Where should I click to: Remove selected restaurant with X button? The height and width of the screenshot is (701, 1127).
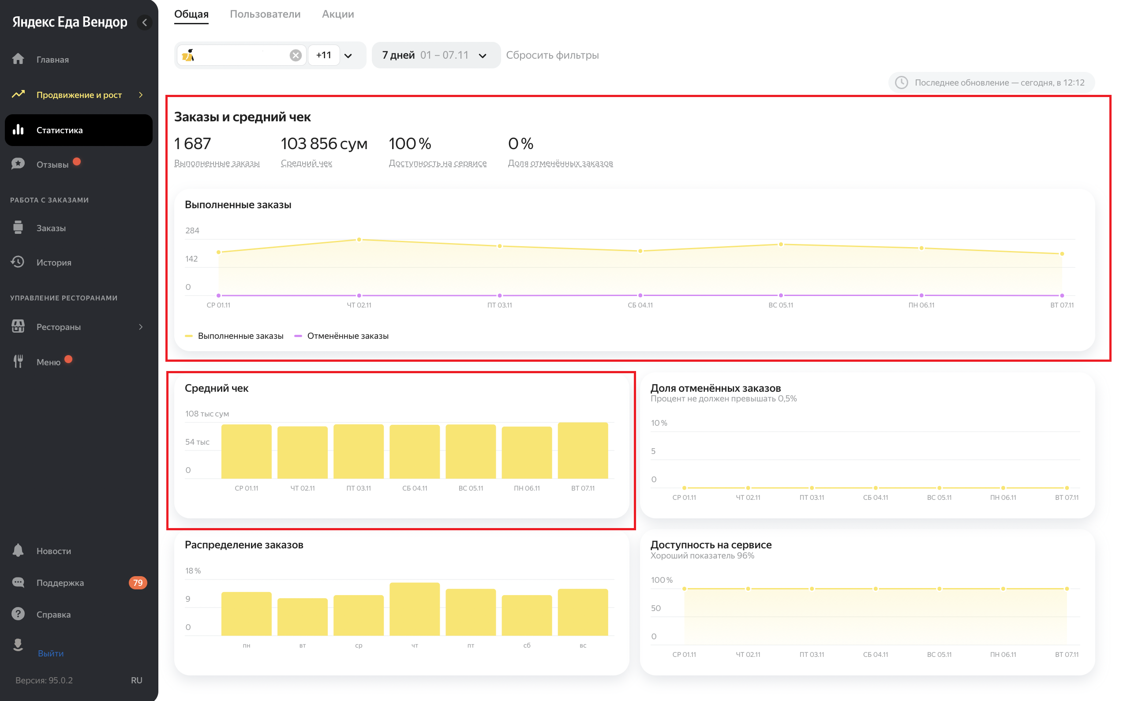tap(296, 56)
